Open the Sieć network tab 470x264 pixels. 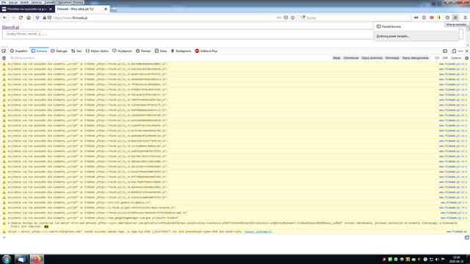coord(76,51)
